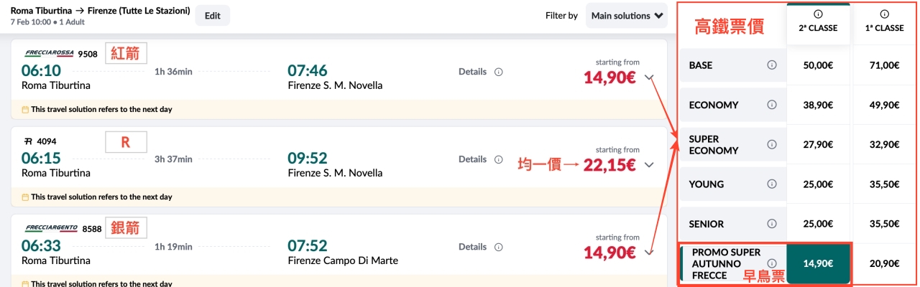Expand regional train 4094 fare chevron
Image resolution: width=920 pixels, height=287 pixels.
(x=650, y=165)
